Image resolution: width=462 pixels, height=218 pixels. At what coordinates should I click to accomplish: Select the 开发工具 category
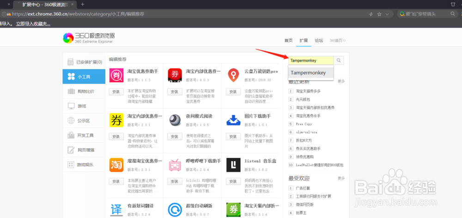click(x=84, y=136)
